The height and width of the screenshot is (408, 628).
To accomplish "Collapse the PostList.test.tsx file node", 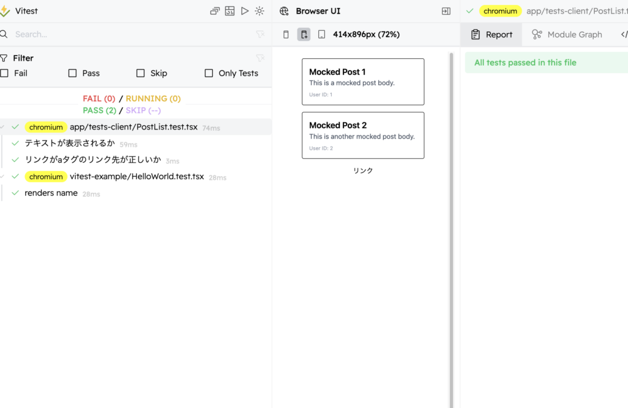I will pos(3,127).
